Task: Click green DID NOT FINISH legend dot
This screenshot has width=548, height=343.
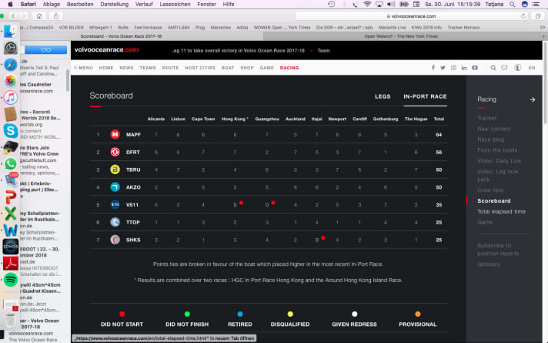Action: click(187, 314)
